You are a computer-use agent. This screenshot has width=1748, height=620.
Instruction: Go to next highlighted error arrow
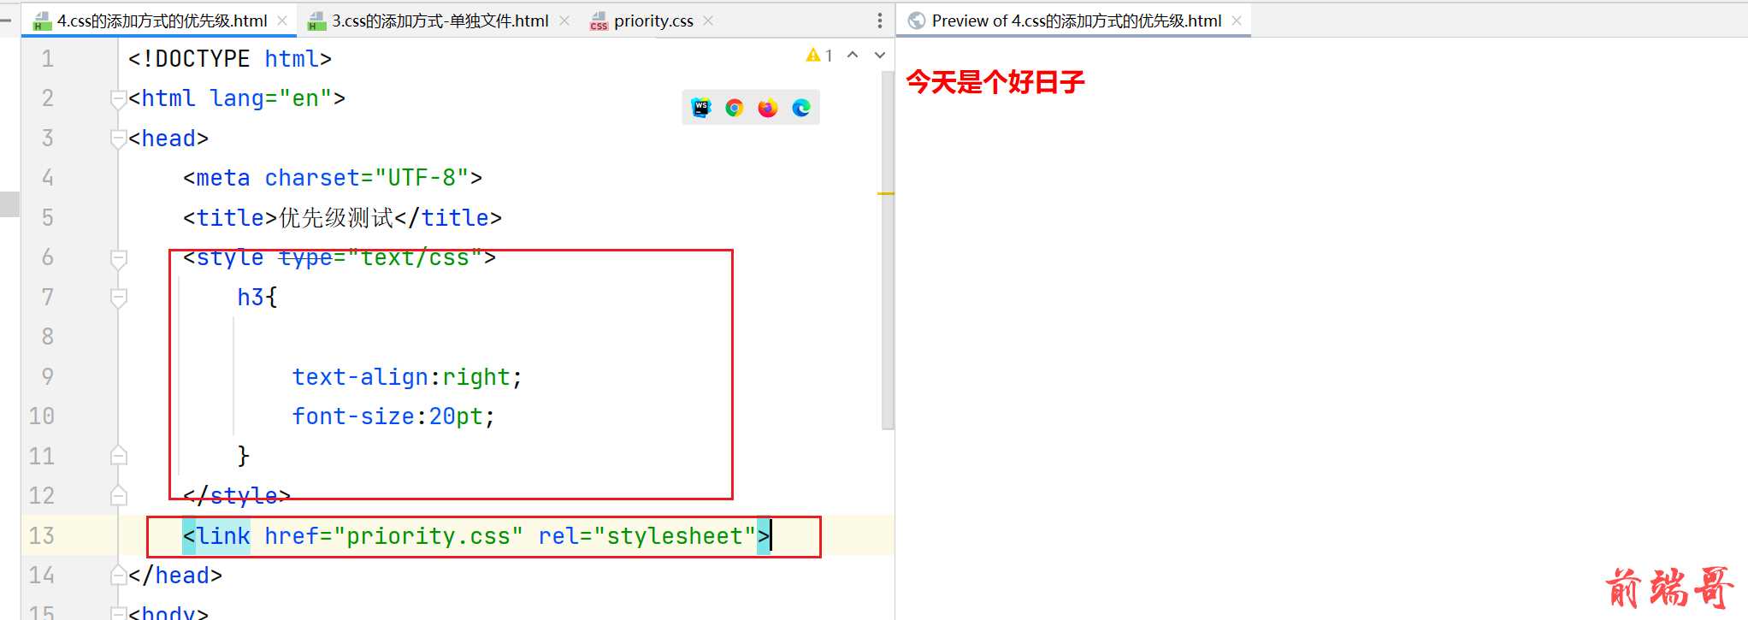pyautogui.click(x=880, y=55)
